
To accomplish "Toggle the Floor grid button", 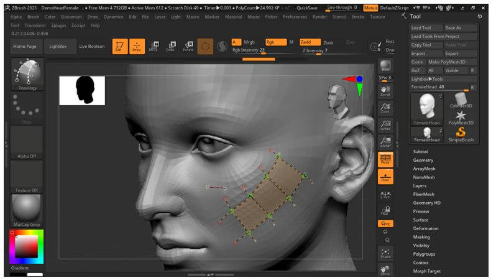I will tap(385, 177).
